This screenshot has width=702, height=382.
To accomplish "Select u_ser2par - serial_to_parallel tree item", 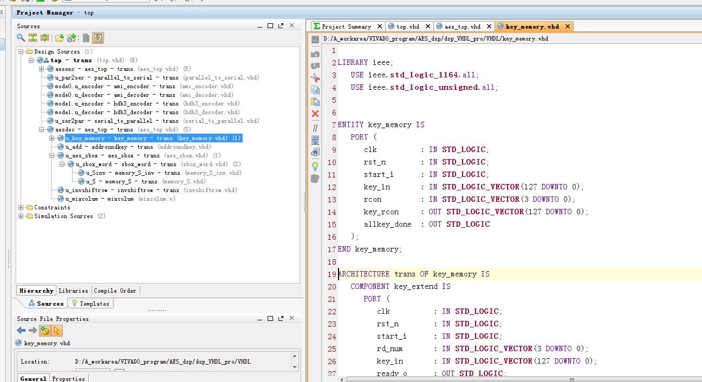I will pyautogui.click(x=153, y=121).
